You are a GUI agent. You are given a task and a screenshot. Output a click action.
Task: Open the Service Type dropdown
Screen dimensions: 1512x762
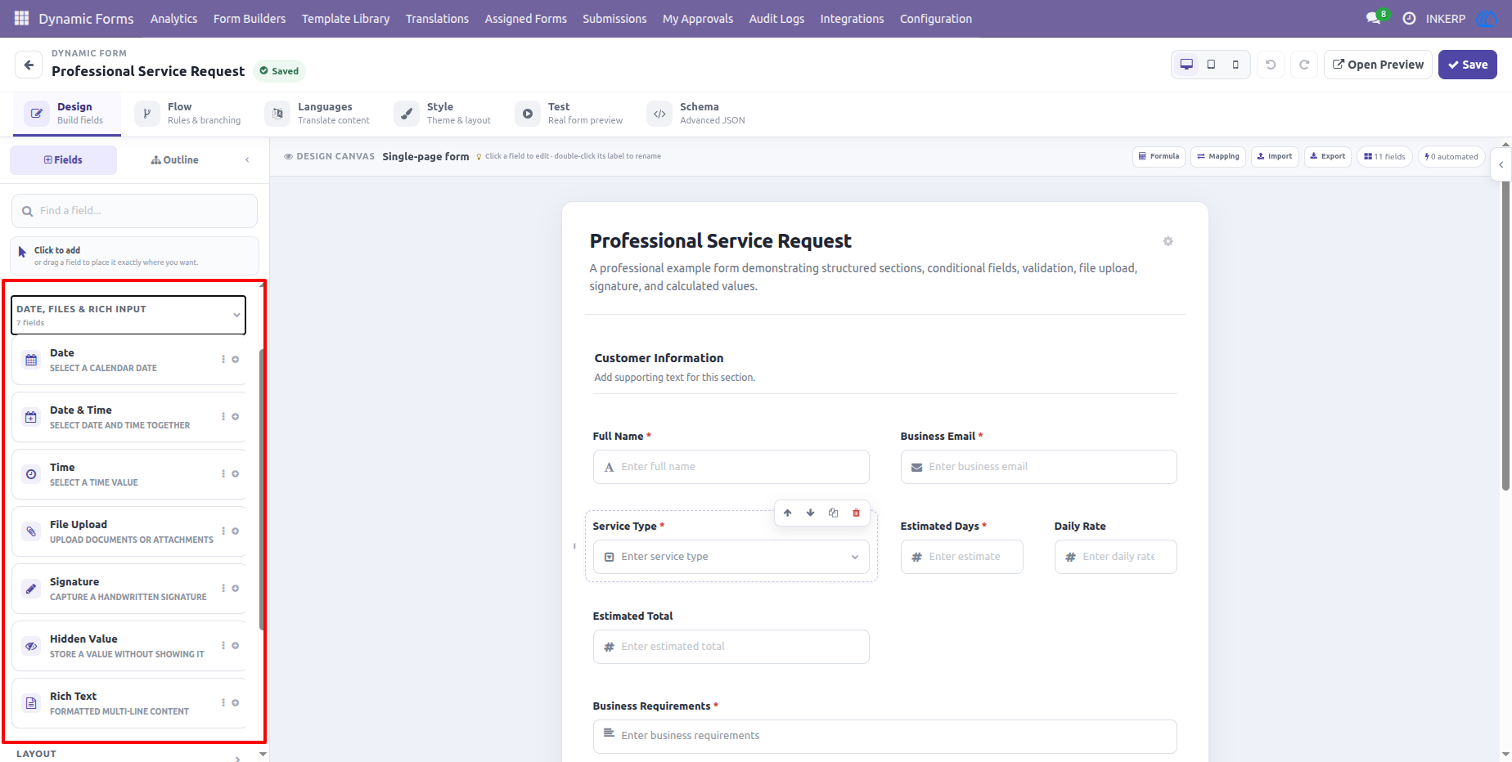point(731,557)
